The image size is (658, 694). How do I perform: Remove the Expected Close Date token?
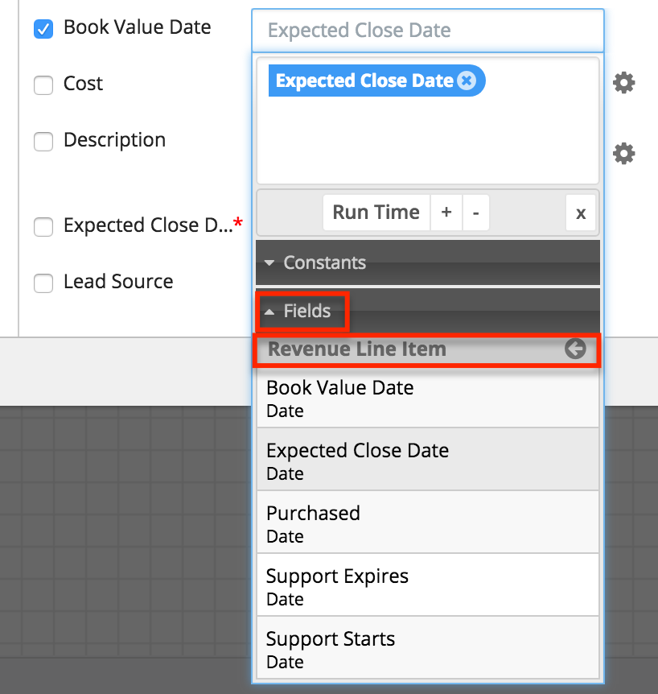[467, 81]
